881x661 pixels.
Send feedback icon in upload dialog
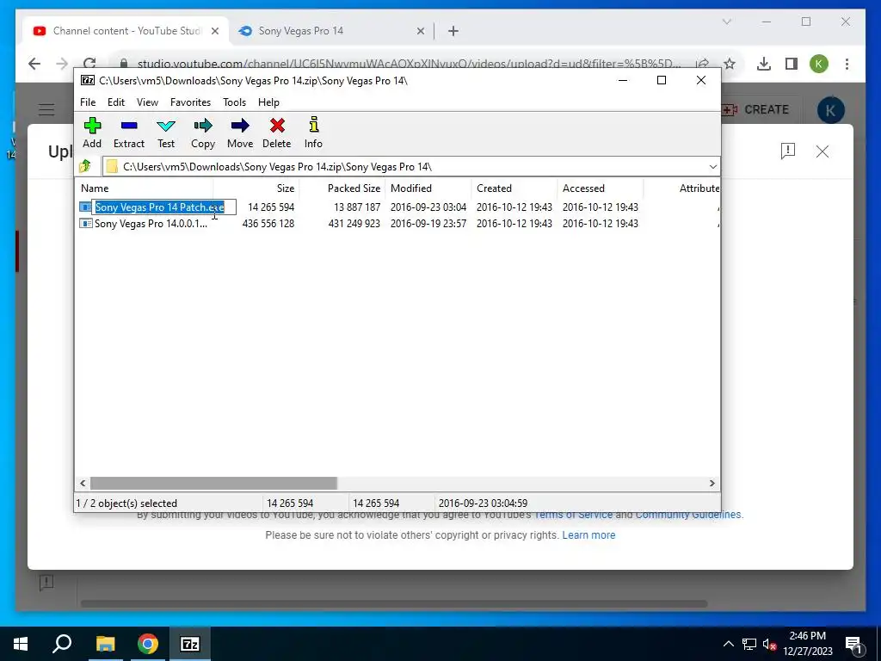pos(788,151)
